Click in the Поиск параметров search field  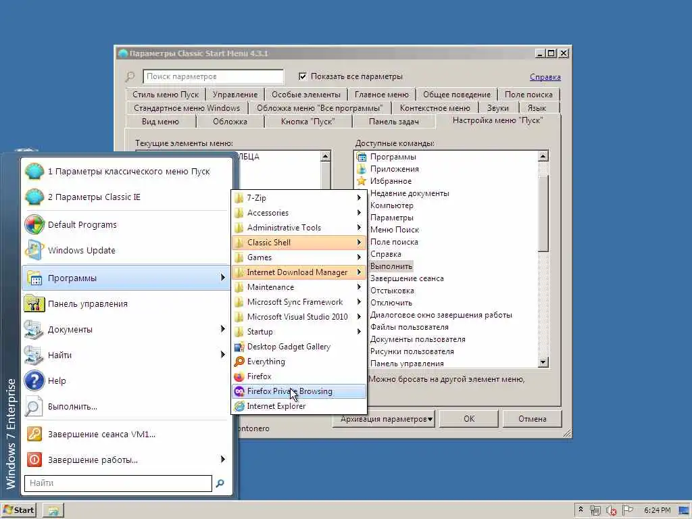pos(213,76)
